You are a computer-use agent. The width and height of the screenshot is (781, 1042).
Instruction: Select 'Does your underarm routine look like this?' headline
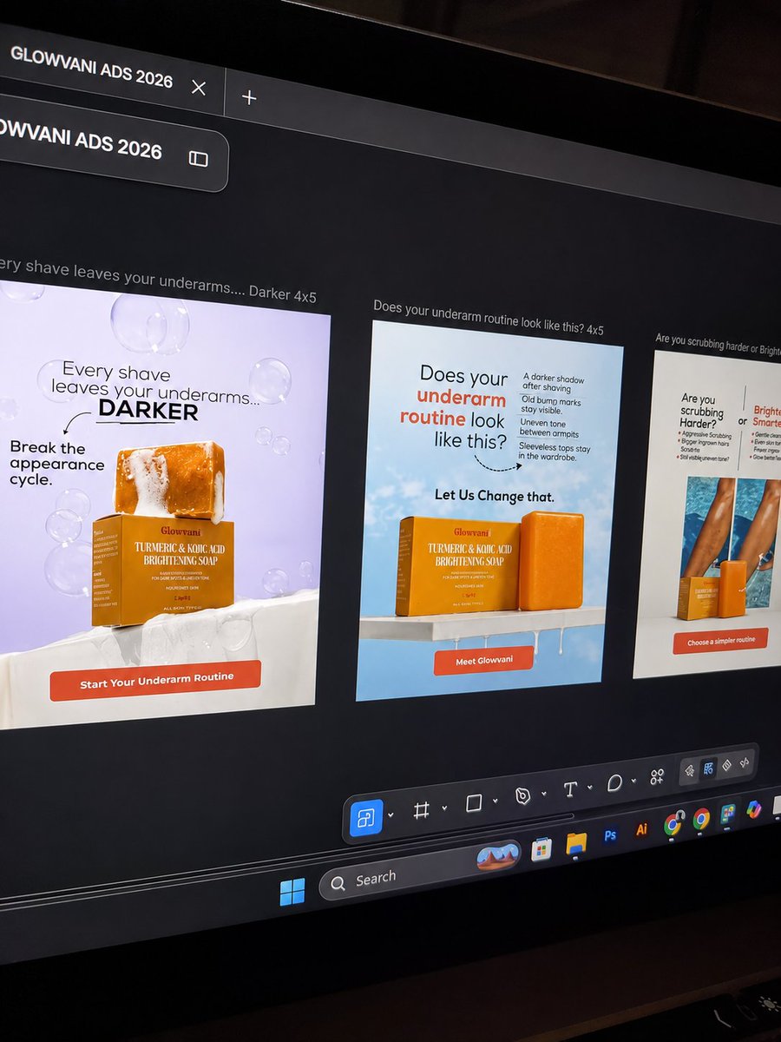[x=453, y=406]
